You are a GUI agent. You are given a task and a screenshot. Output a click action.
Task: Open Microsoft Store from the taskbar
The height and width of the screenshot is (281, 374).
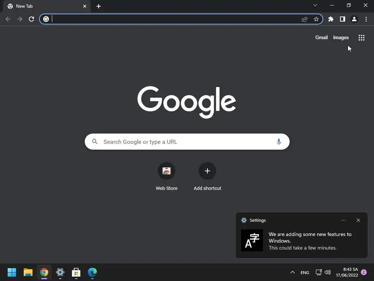coord(76,272)
